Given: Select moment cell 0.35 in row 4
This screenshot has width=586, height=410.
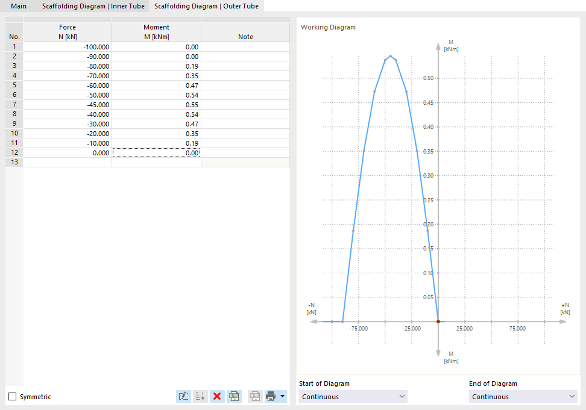Looking at the screenshot, I should (x=157, y=76).
